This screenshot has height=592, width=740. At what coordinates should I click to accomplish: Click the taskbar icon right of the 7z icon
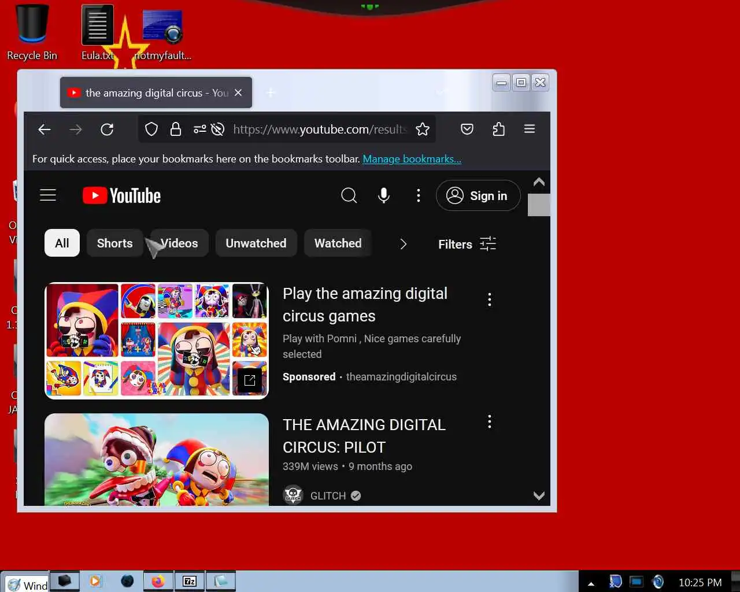221,581
